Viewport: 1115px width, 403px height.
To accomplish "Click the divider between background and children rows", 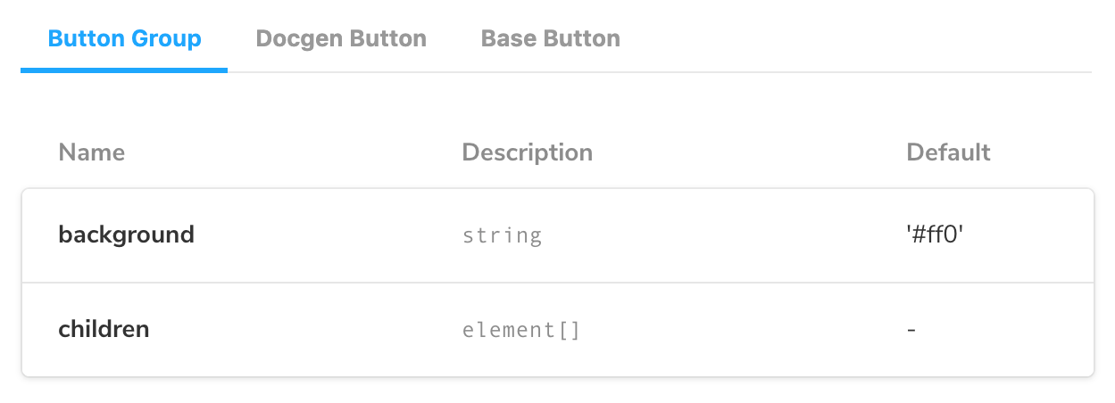I will (x=557, y=283).
